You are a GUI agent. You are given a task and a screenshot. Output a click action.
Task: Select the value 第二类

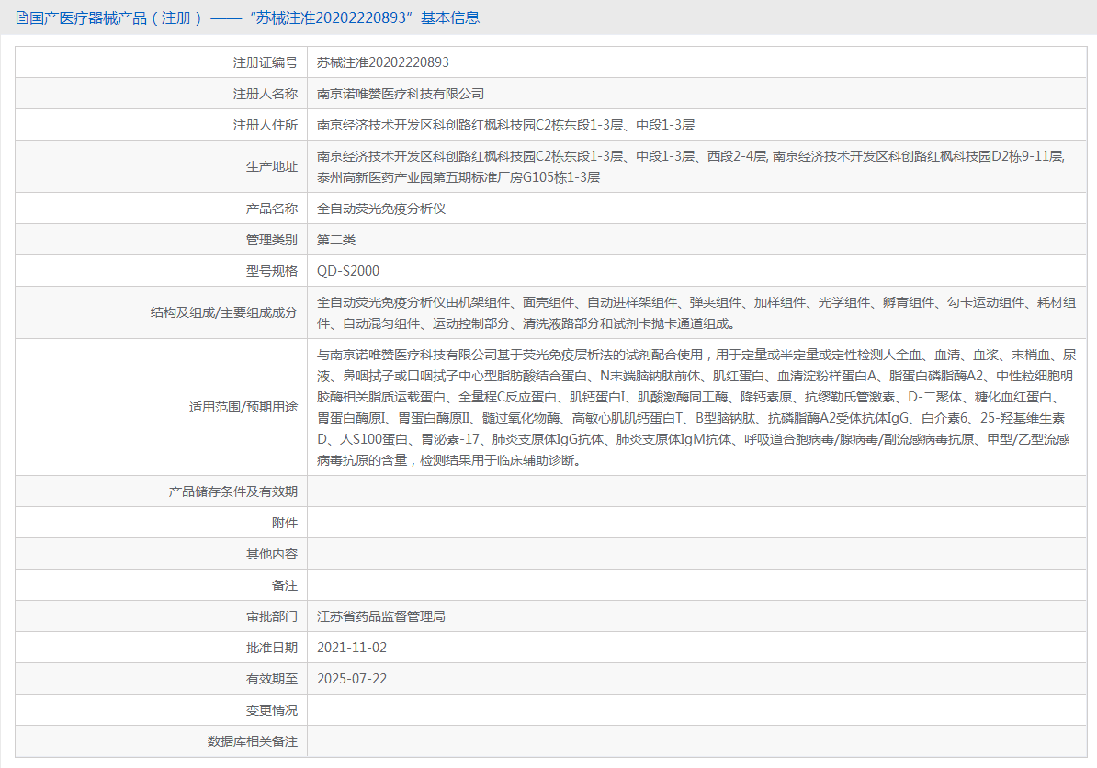tap(336, 240)
